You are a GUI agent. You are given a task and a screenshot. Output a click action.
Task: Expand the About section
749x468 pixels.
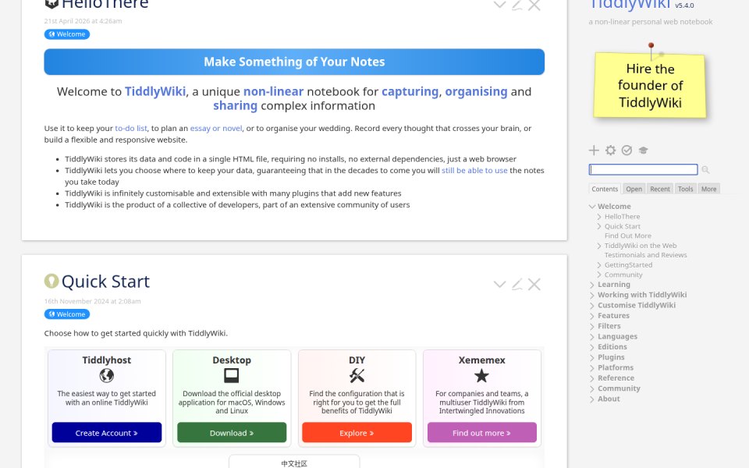[x=592, y=399]
